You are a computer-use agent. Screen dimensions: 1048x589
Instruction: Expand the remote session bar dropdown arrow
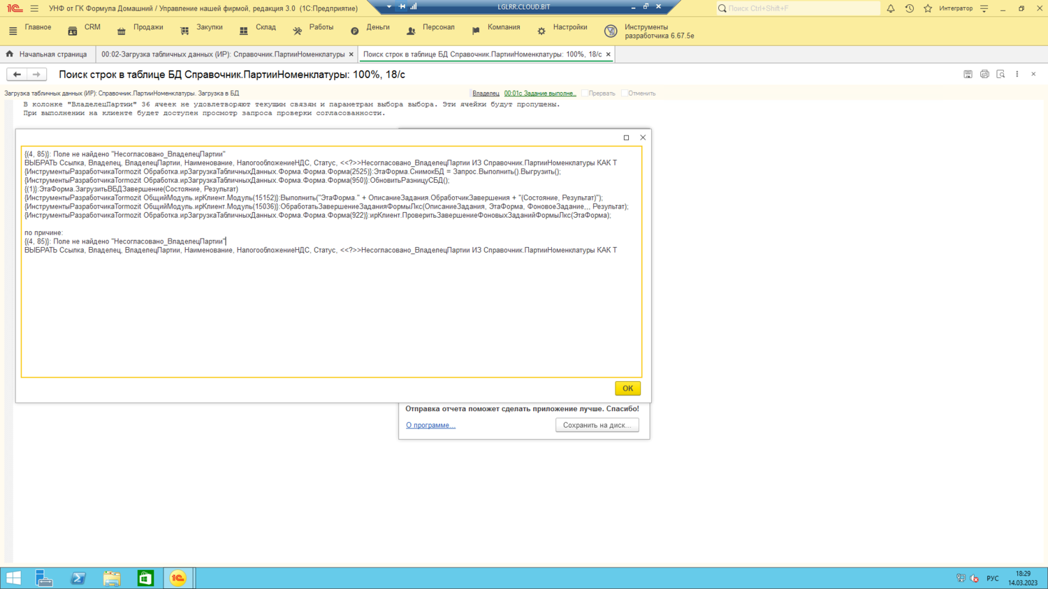(x=389, y=7)
